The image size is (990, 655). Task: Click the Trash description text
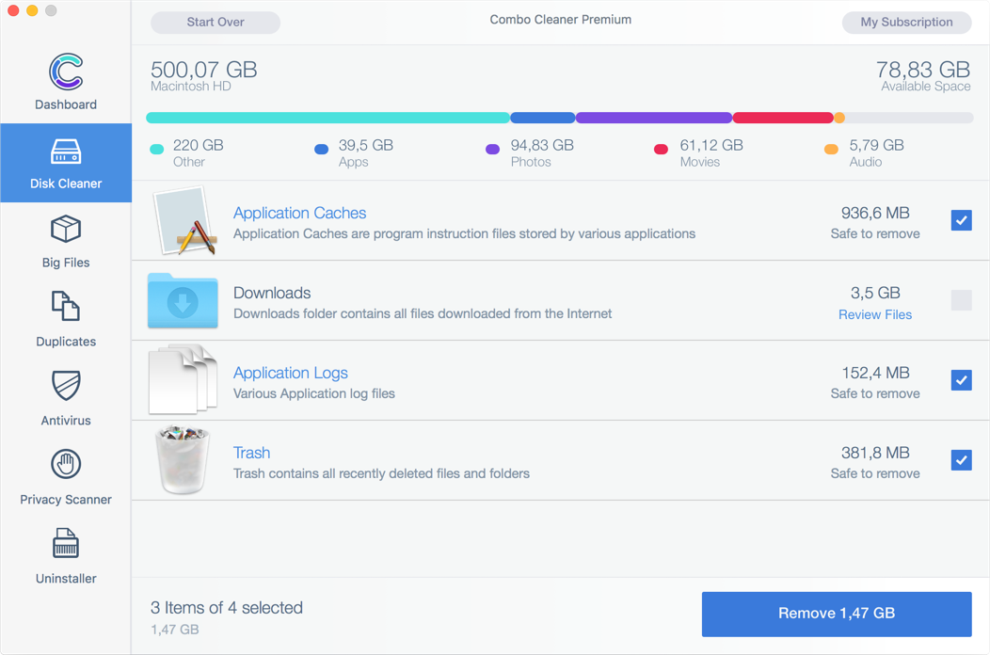point(381,473)
